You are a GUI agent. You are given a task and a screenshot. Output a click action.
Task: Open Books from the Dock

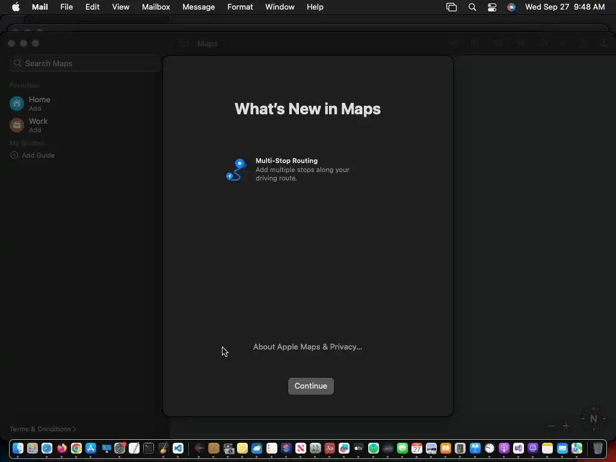coord(446,448)
